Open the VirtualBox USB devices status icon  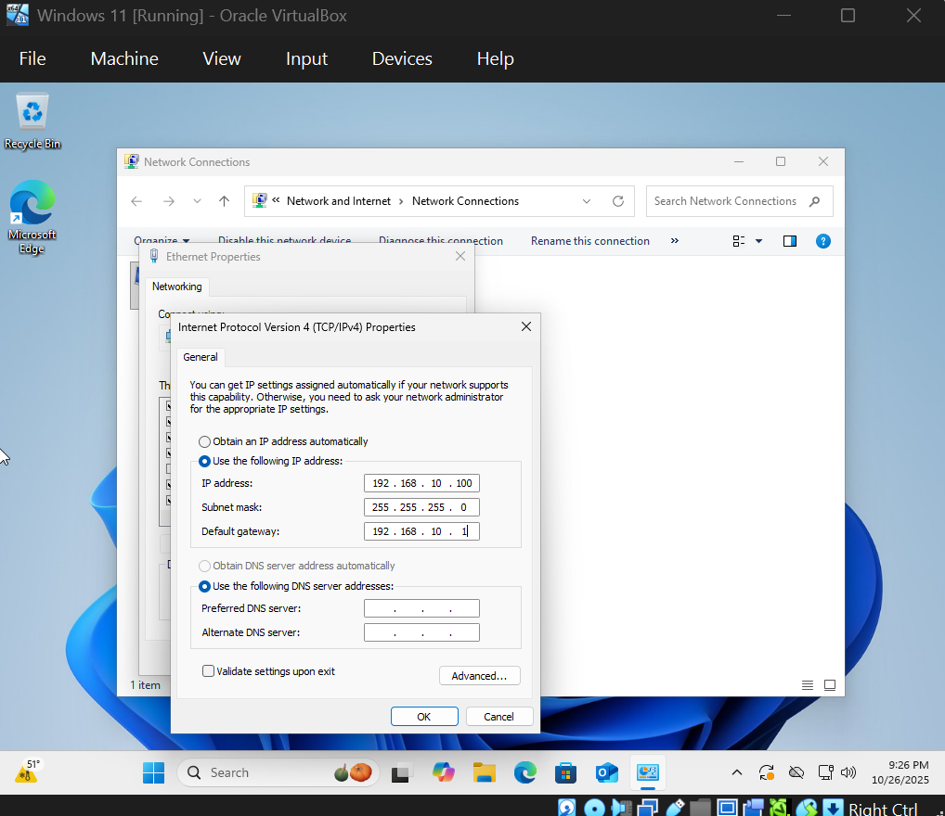coord(674,805)
